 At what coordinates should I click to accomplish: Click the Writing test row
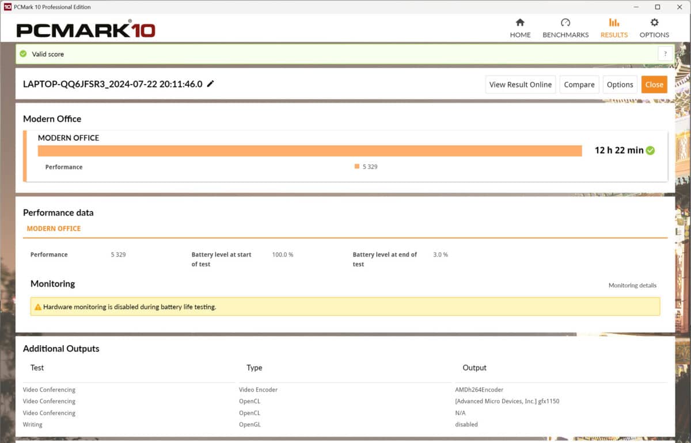[x=345, y=425]
